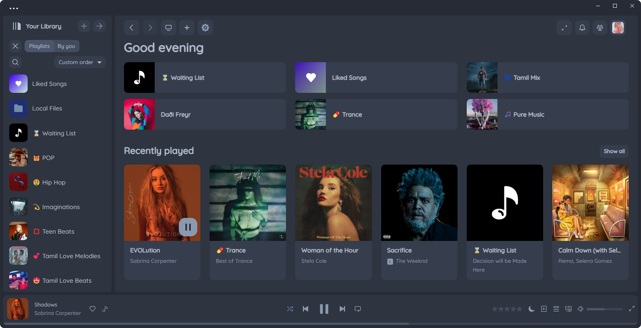Screen dimensions: 641x328
Task: Open Hip Hop playlist in sidebar
Action: [58, 182]
